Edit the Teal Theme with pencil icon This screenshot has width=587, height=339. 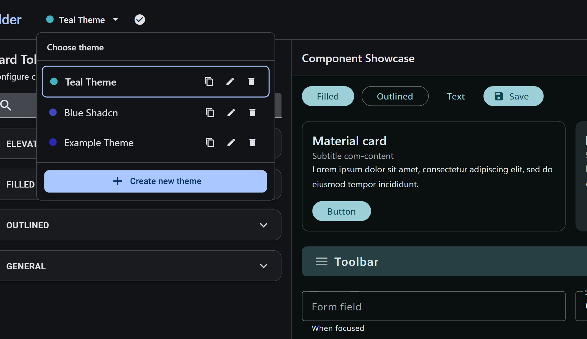230,82
